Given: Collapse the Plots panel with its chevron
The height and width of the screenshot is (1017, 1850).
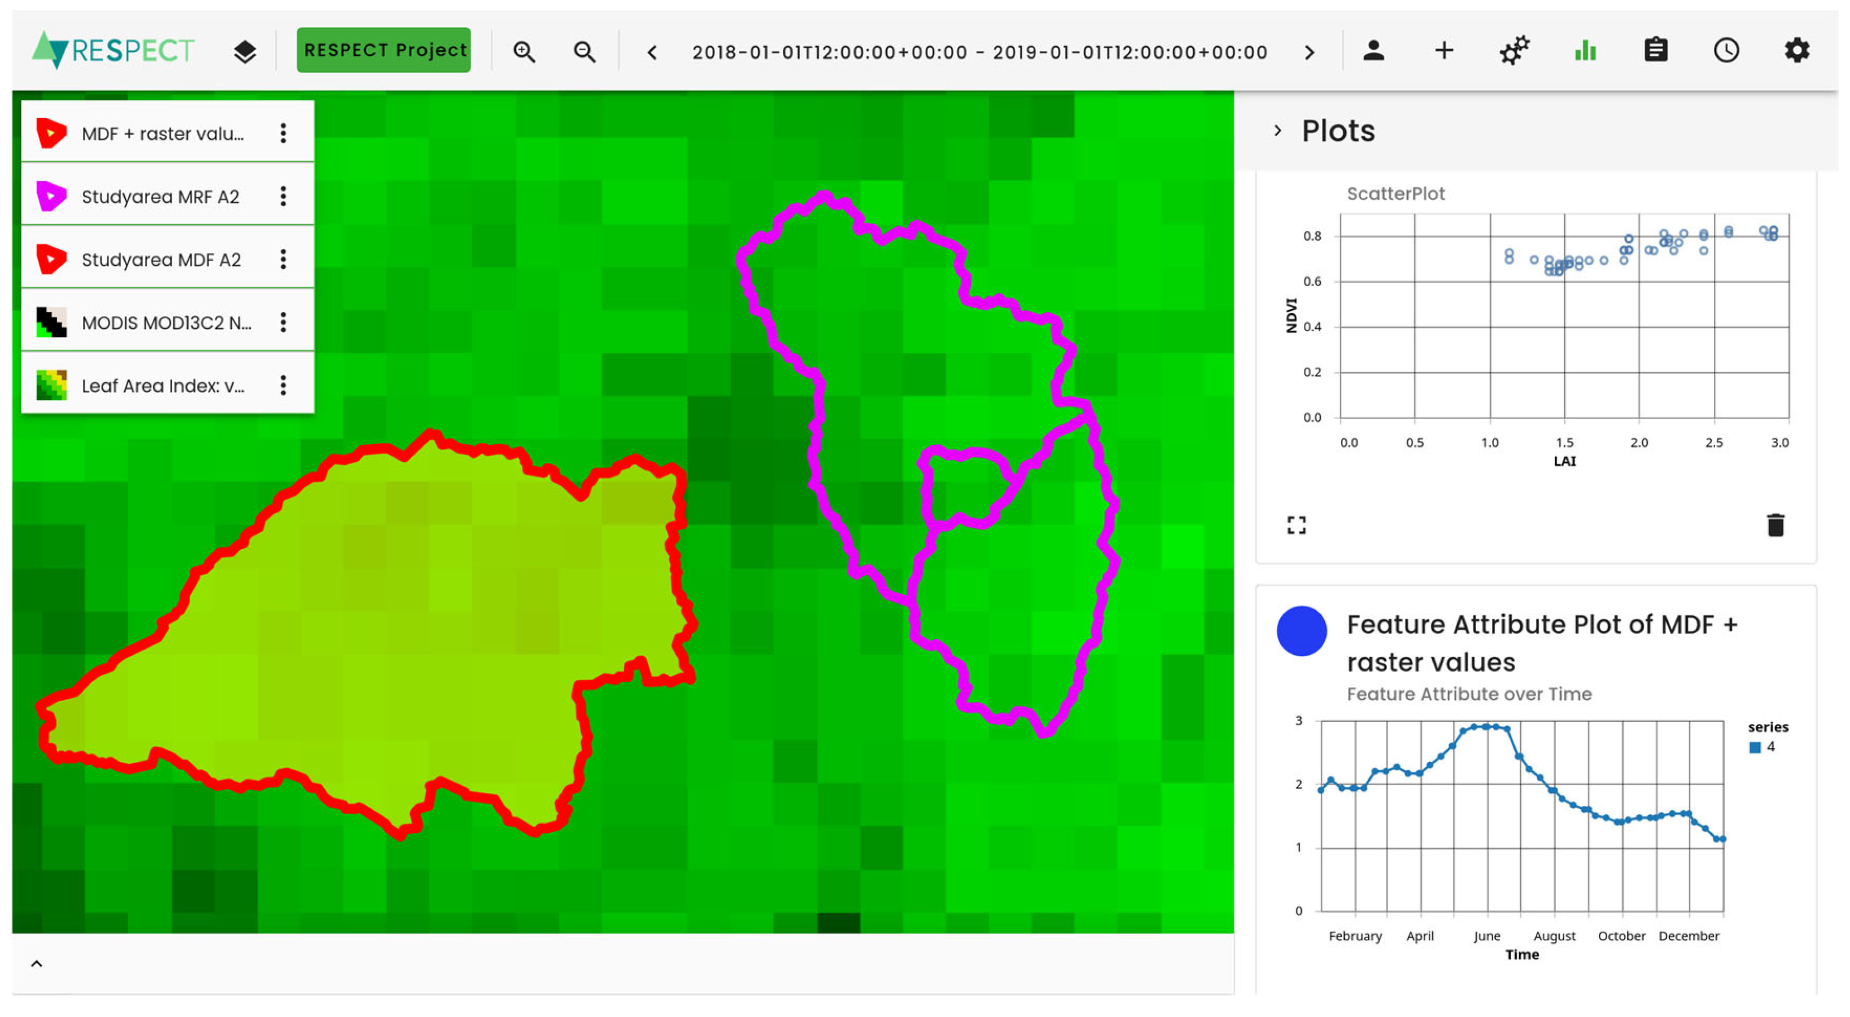Looking at the screenshot, I should click(x=1278, y=130).
